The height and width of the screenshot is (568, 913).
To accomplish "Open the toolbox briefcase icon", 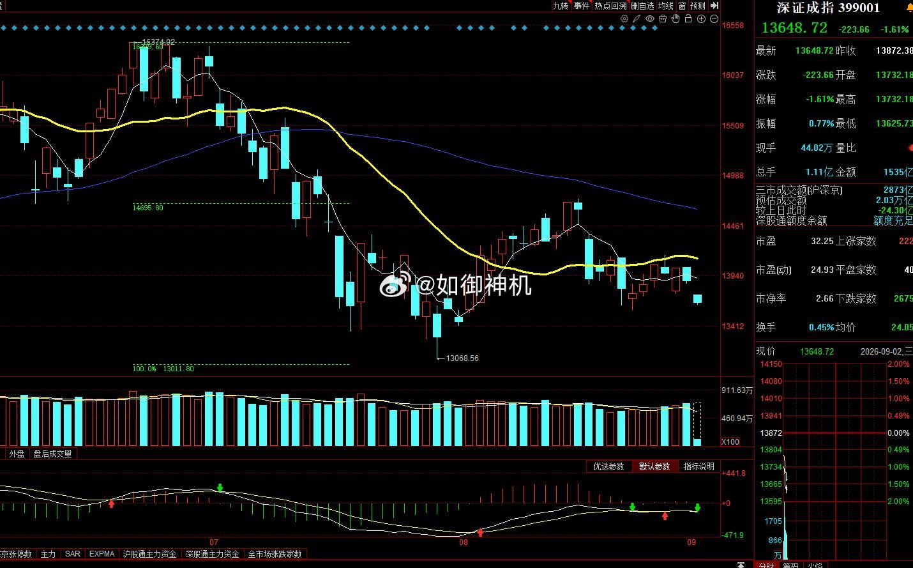I will tap(663, 19).
